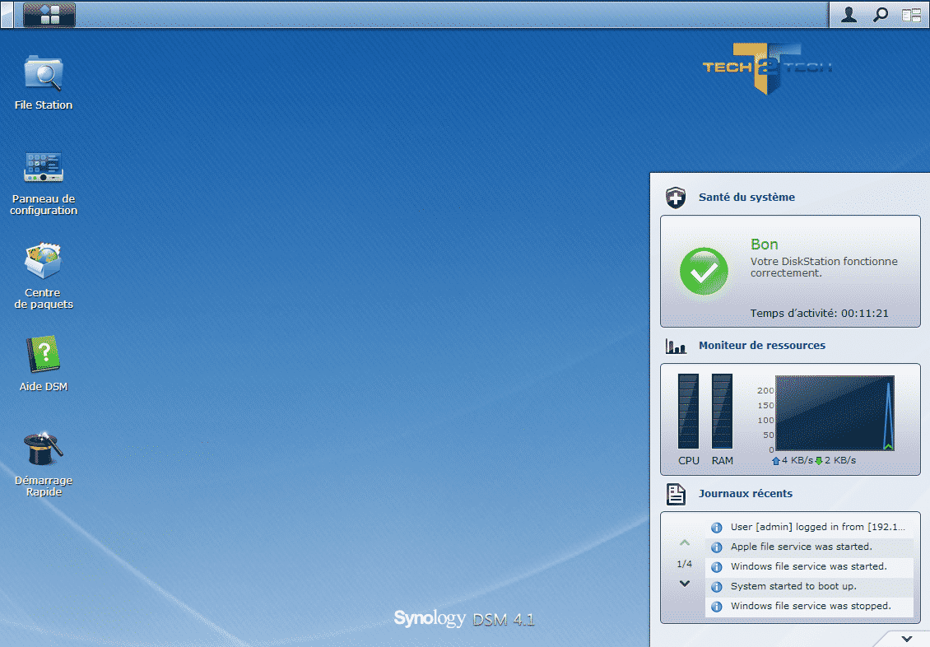Click the Santé du système shield icon
The width and height of the screenshot is (930, 647).
[x=676, y=198]
